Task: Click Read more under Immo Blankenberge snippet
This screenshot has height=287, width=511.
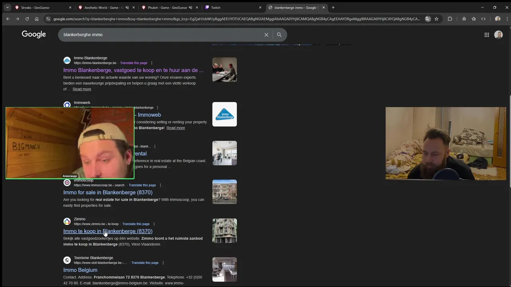Action: (82, 89)
